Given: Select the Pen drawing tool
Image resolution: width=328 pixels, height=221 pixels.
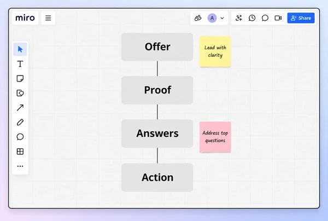Looking at the screenshot, I should coord(20,122).
